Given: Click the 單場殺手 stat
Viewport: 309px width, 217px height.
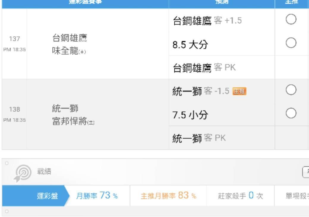Looking at the screenshot, I should tap(297, 196).
